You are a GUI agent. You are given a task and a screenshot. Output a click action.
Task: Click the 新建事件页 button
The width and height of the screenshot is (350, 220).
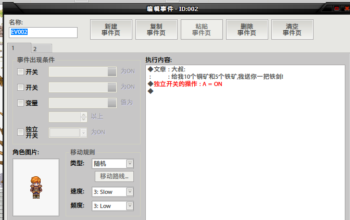coord(111,30)
